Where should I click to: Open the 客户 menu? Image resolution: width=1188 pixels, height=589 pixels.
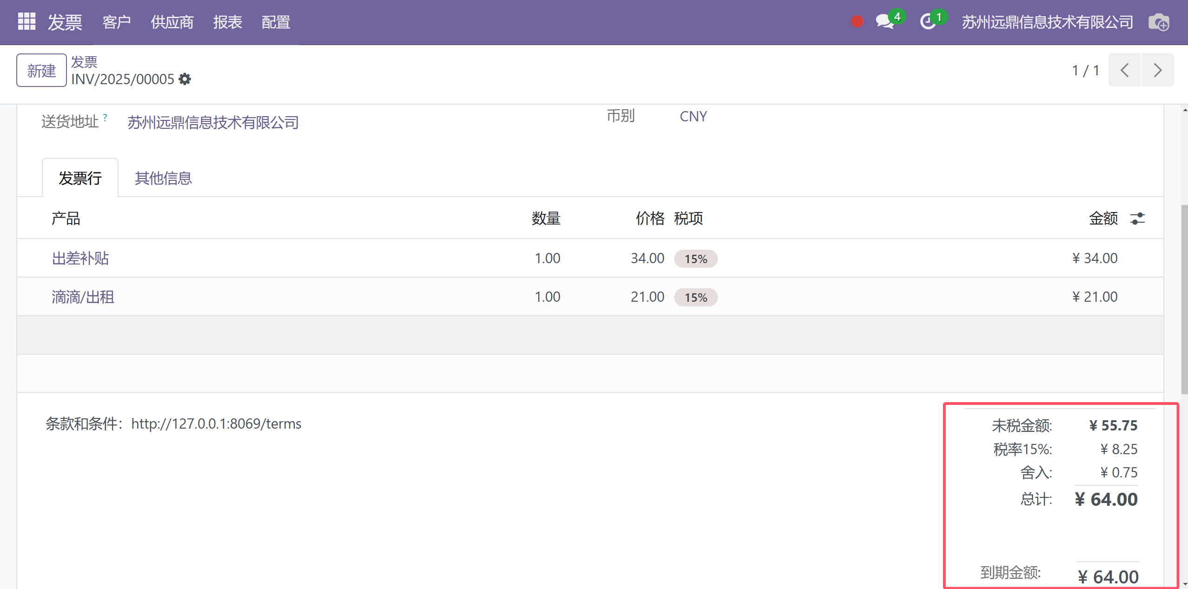point(116,22)
